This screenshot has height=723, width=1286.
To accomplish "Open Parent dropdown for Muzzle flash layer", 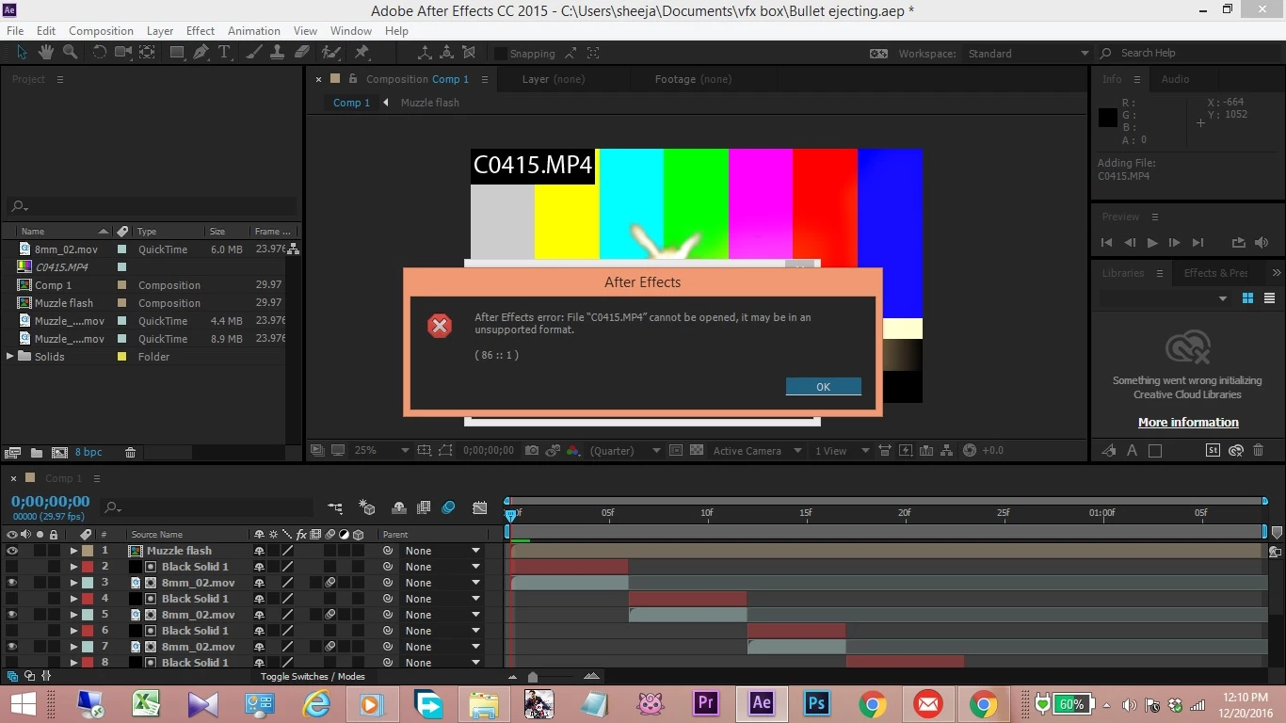I will pyautogui.click(x=442, y=551).
